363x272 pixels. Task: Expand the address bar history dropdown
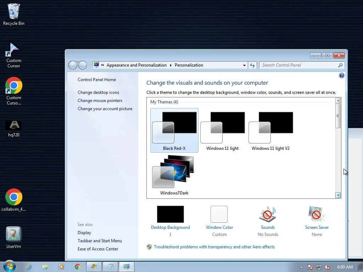[244, 66]
